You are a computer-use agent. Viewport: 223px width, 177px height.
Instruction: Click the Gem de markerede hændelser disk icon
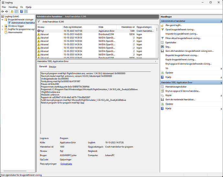162,100
